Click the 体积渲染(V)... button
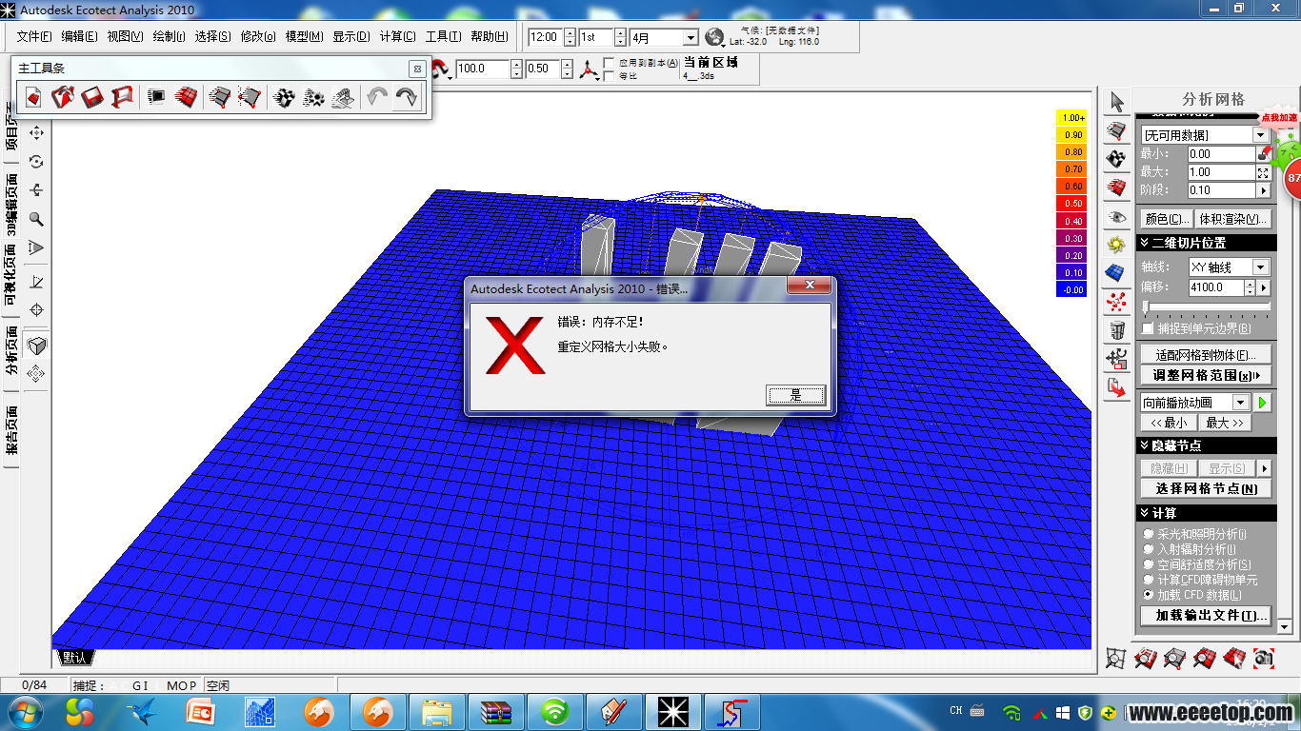1301x731 pixels. click(x=1233, y=219)
